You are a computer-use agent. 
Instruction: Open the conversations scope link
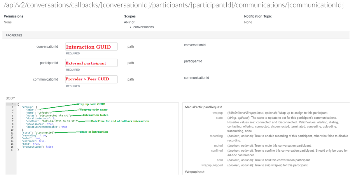point(143,27)
